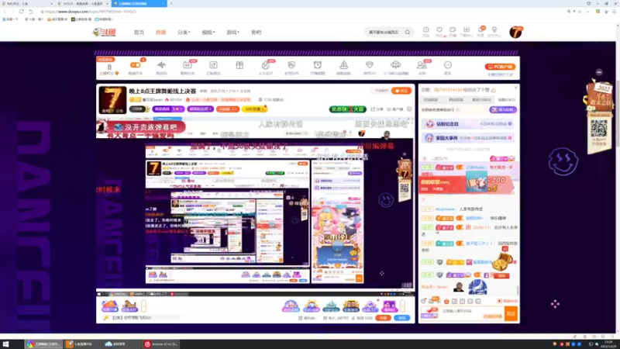The image size is (620, 349).
Task: Open 家园大事件 row in chat panel
Action: [x=469, y=138]
